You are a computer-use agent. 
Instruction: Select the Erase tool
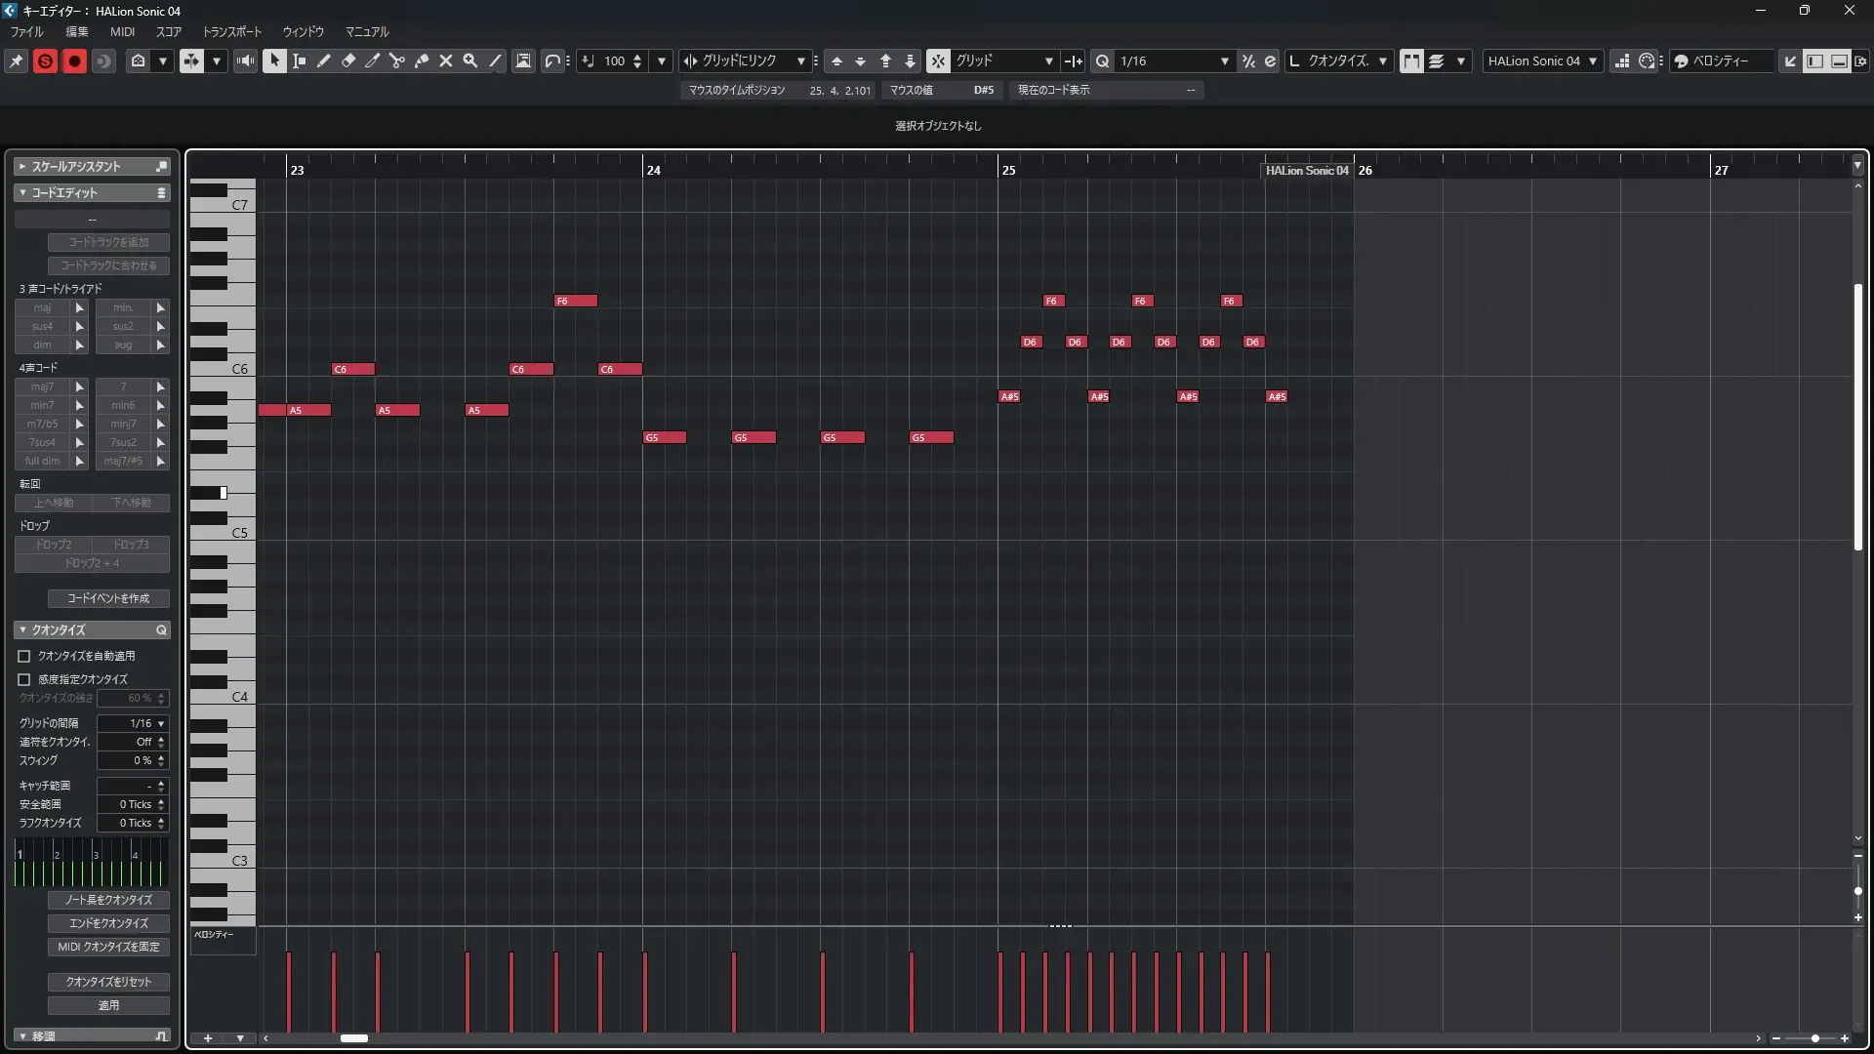(348, 61)
